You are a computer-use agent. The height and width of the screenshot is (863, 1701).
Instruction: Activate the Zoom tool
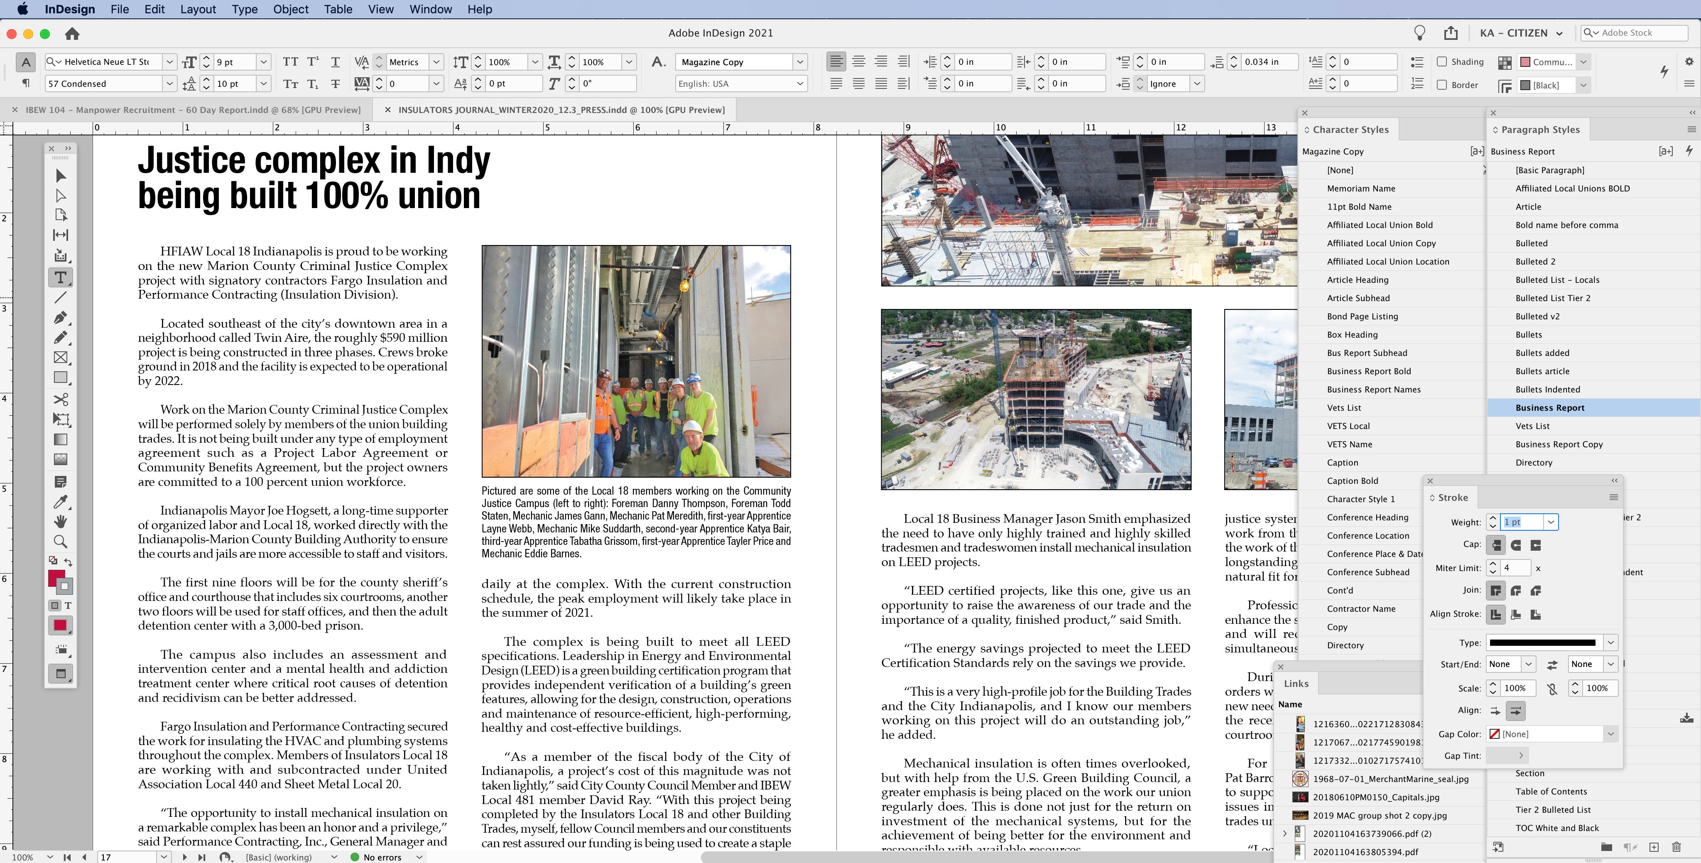[60, 542]
